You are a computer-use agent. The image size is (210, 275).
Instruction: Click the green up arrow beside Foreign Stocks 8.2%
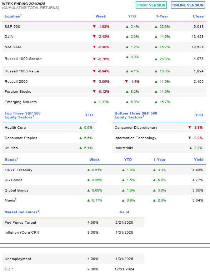point(127,91)
